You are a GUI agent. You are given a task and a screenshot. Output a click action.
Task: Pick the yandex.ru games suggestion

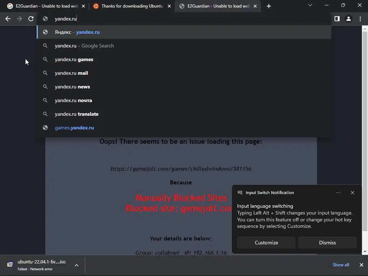coord(184,59)
